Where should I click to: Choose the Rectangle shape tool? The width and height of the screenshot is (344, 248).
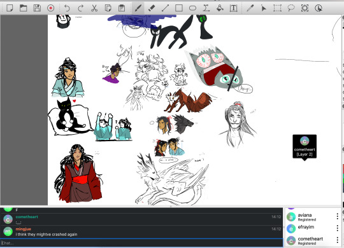[179, 8]
